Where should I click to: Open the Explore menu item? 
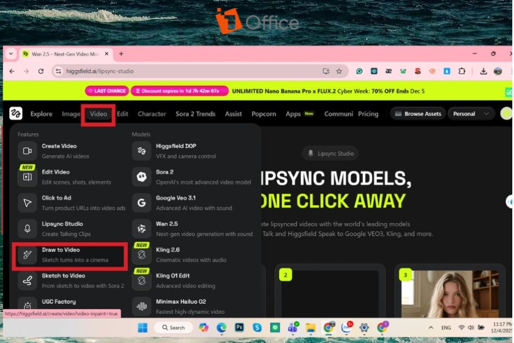tap(41, 114)
